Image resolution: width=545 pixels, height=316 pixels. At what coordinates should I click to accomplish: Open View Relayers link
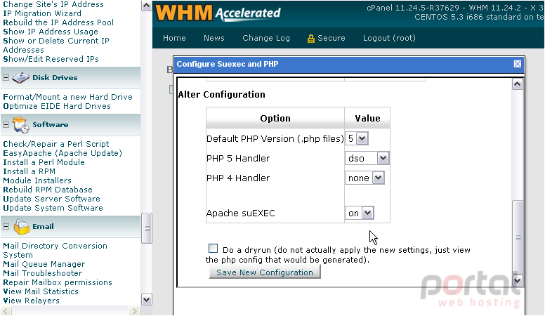click(32, 301)
